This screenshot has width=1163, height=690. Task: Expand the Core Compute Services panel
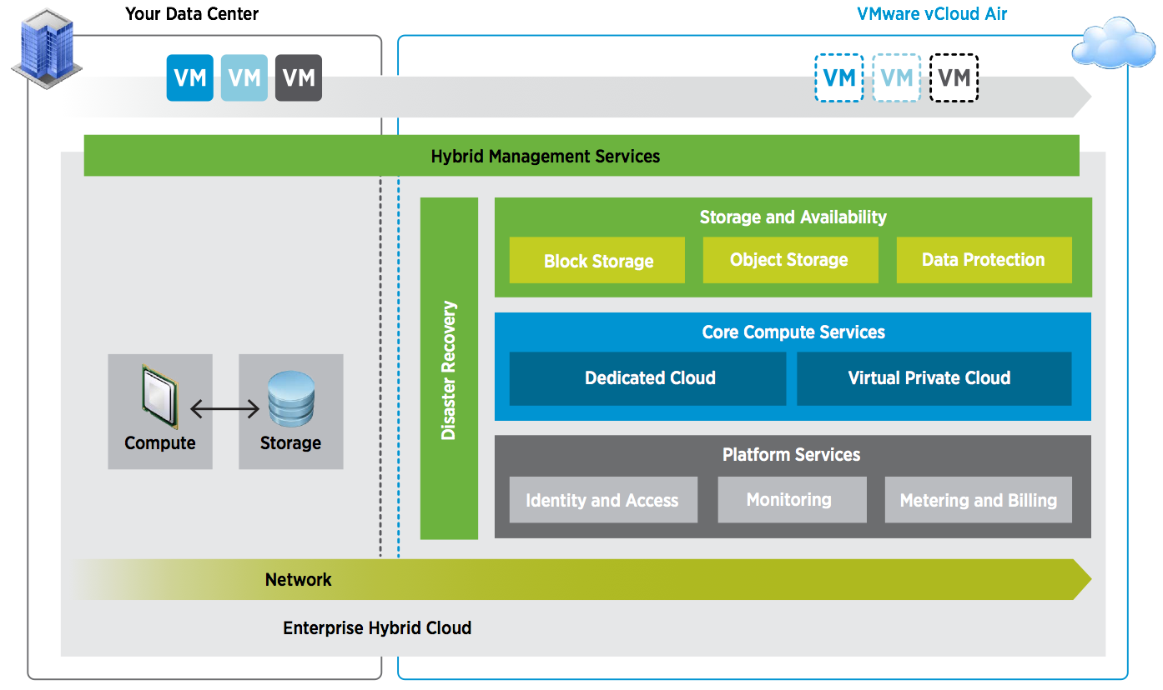click(x=793, y=332)
